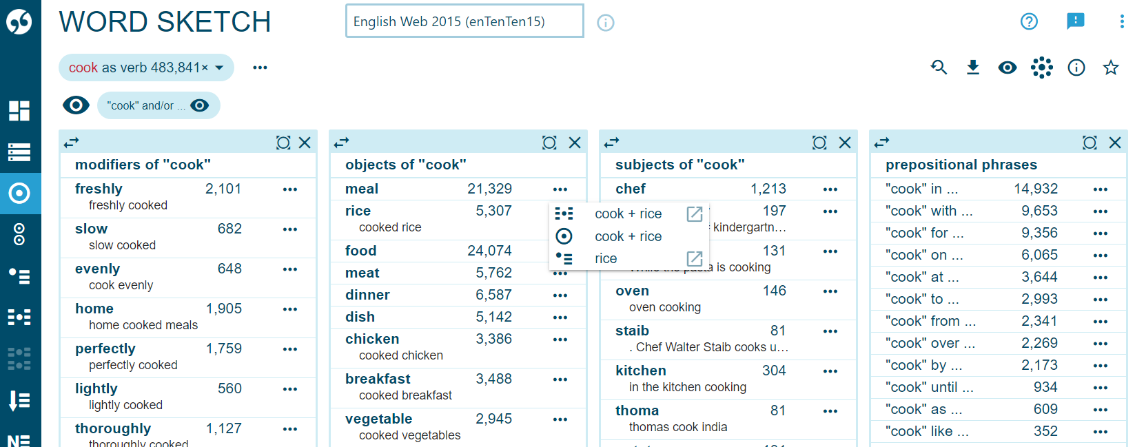This screenshot has height=447, width=1135.
Task: Open more options for "freshly" row
Action: point(290,189)
